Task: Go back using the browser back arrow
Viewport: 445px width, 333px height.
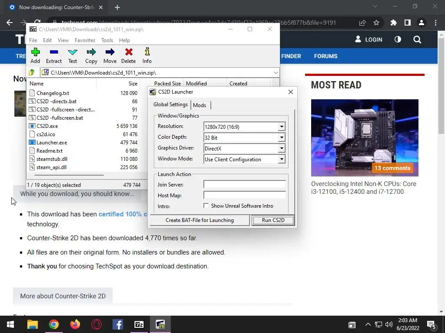Action: coord(10,23)
